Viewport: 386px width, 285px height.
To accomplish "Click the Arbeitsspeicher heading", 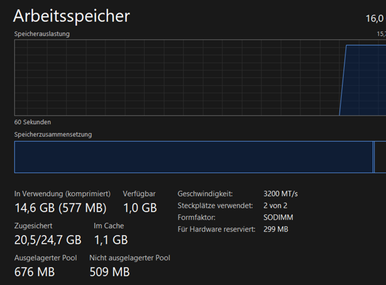I will [71, 16].
